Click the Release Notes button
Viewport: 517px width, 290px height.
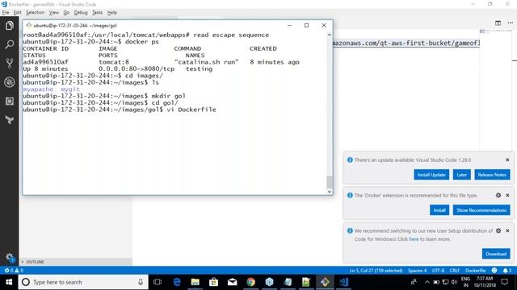tap(492, 175)
